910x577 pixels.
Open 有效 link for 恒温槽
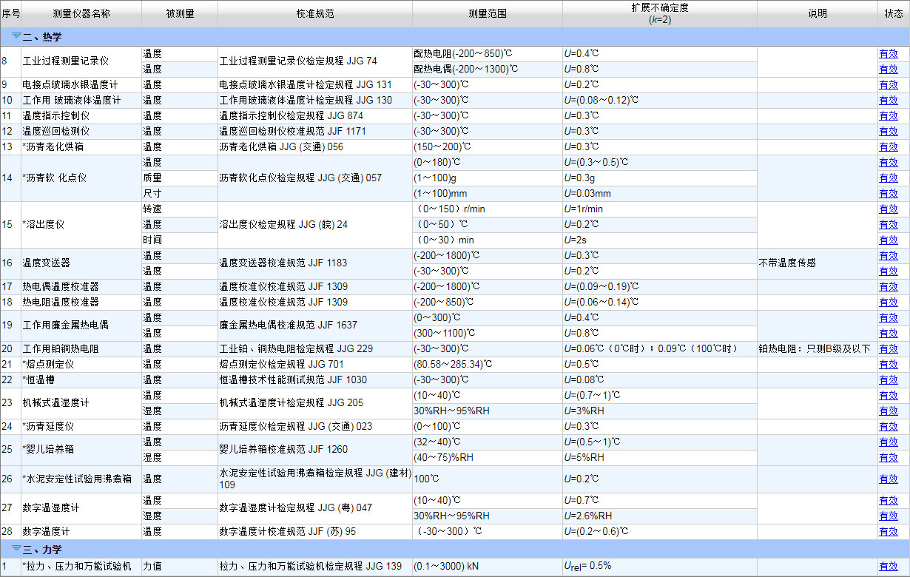pos(888,379)
